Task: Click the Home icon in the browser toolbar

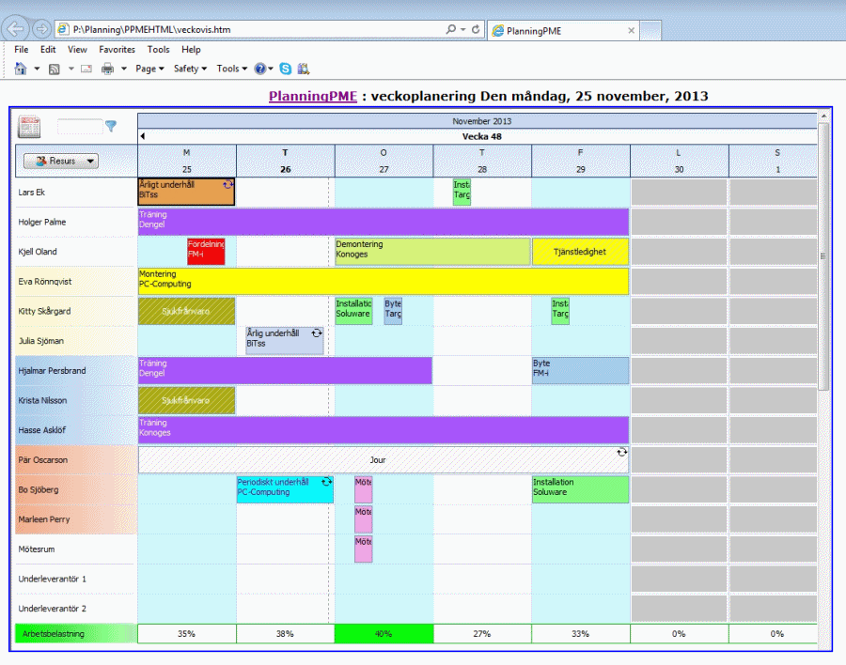Action: 22,69
